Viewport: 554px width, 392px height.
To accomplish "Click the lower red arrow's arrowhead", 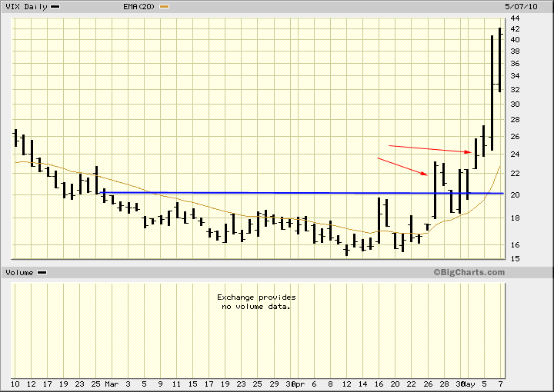I will click(x=426, y=174).
